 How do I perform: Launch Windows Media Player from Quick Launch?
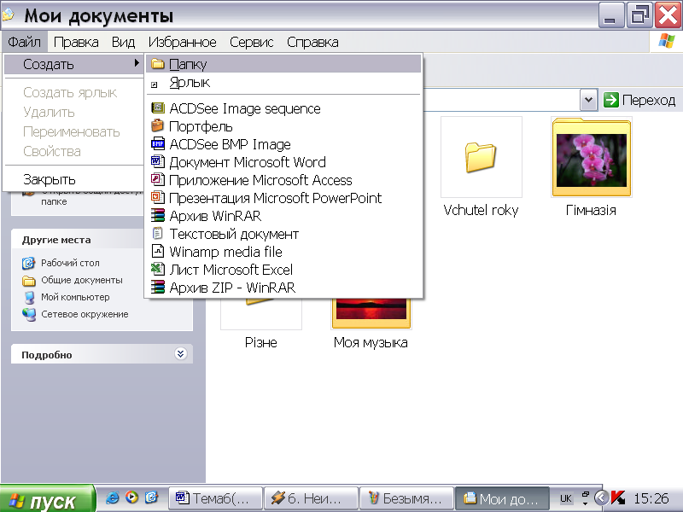[131, 497]
